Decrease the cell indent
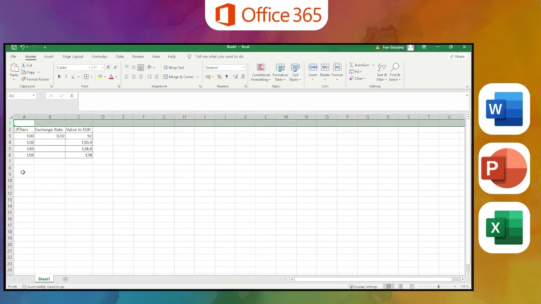This screenshot has width=541, height=304. pyautogui.click(x=149, y=77)
